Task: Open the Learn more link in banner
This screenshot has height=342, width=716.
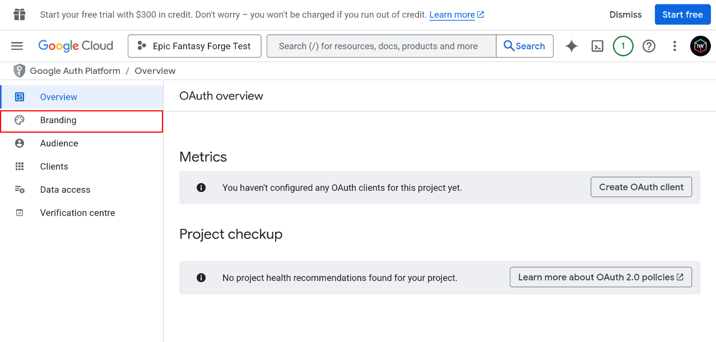Action: 452,14
